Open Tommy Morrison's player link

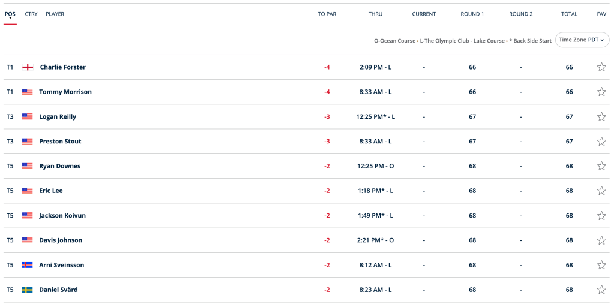point(65,92)
